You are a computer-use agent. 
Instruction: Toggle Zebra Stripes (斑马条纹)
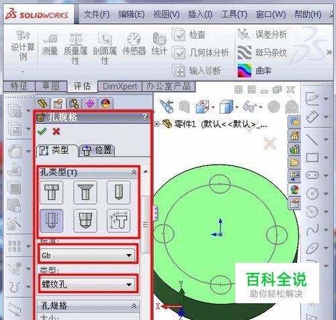tap(262, 52)
